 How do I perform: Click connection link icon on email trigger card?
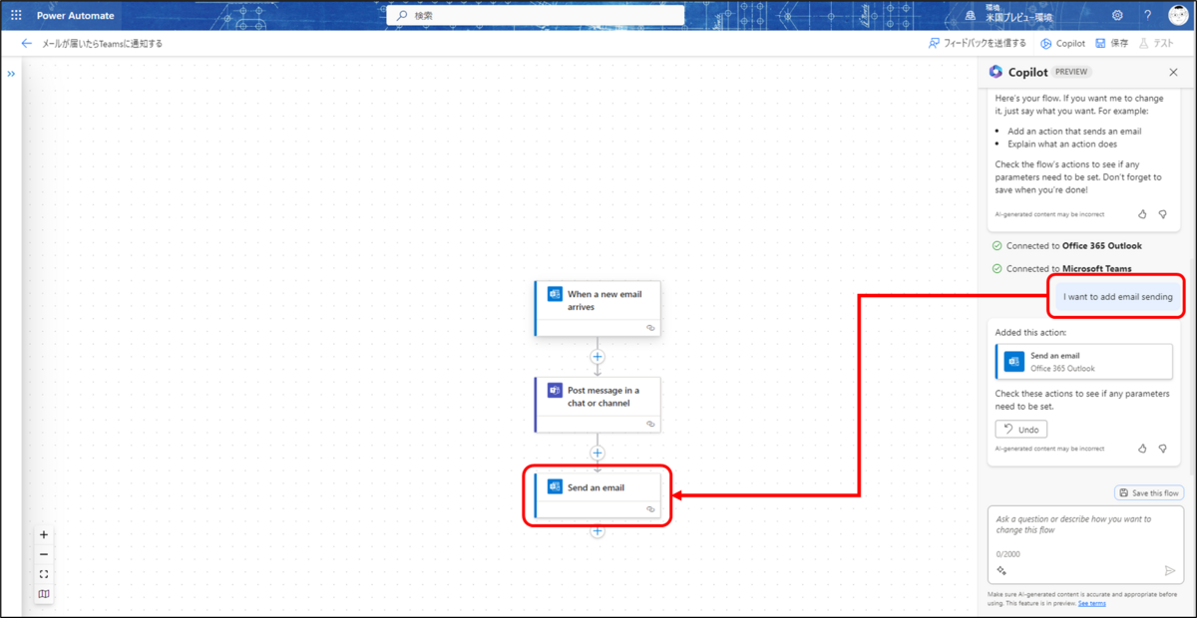click(650, 327)
